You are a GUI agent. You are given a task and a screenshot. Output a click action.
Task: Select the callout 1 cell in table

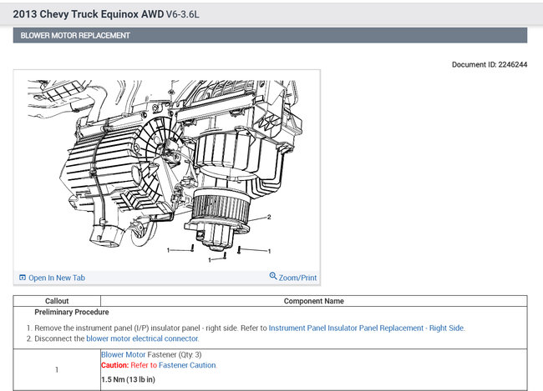56,369
